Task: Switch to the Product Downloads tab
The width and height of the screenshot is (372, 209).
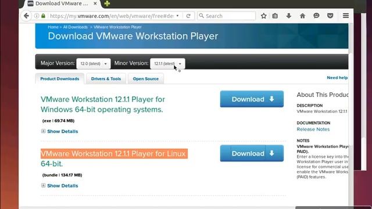Action: (x=59, y=79)
